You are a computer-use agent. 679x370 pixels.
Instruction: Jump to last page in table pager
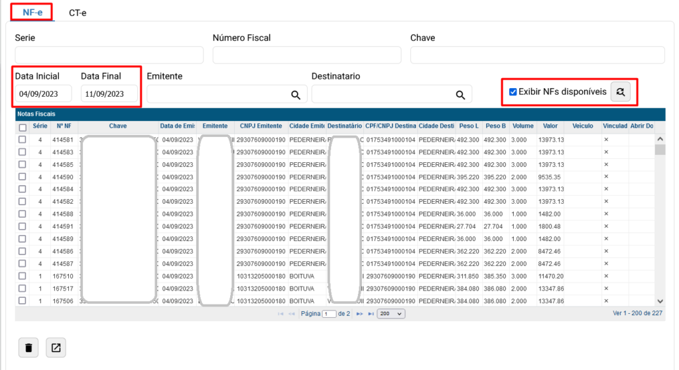click(371, 314)
